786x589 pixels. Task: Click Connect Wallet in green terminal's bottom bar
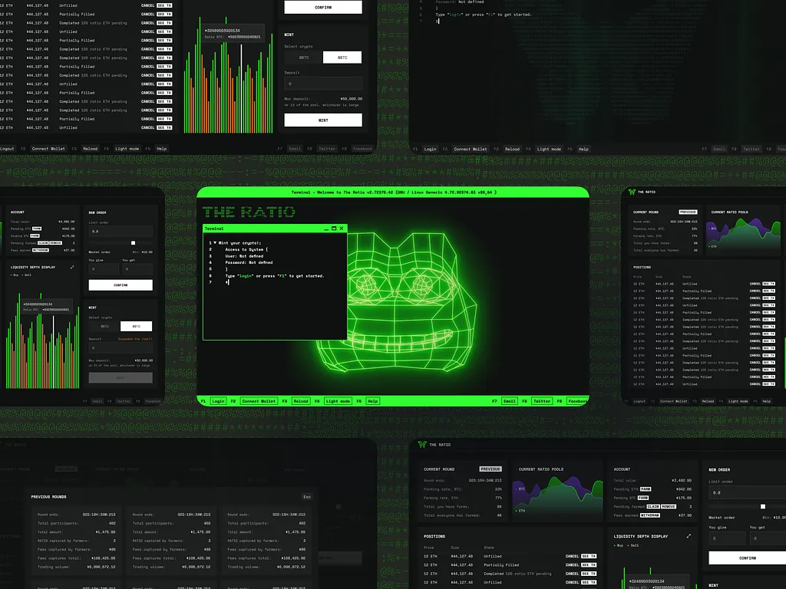259,401
